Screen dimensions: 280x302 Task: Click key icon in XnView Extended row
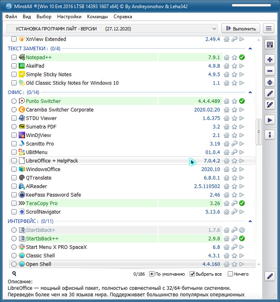(x=234, y=39)
